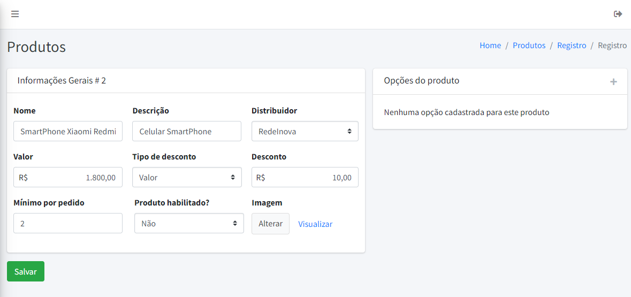Screen dimensions: 631x297
Task: Click the green Salvar button
Action: point(26,271)
